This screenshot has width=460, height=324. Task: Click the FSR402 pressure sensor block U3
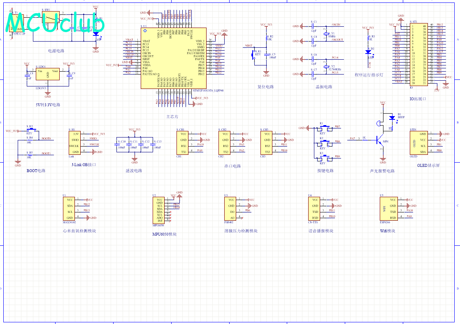(230, 209)
